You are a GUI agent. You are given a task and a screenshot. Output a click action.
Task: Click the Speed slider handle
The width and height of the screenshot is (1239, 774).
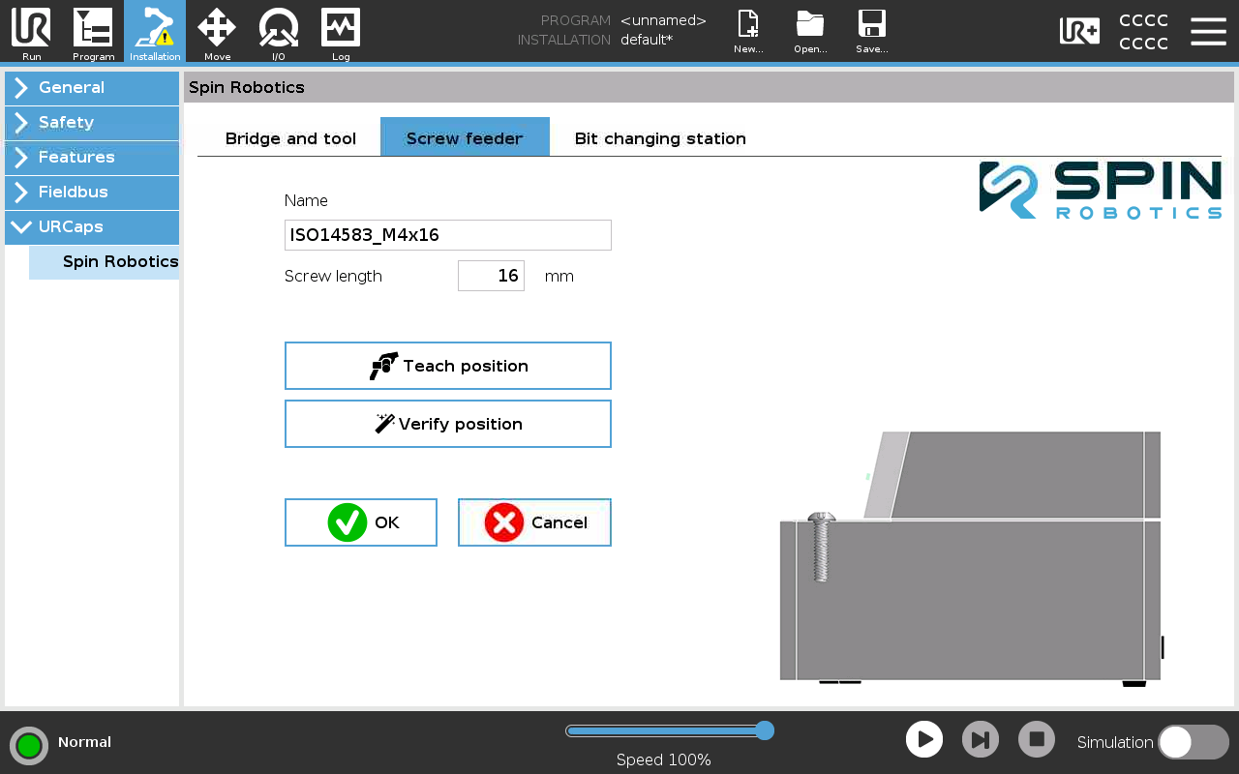[x=764, y=730]
